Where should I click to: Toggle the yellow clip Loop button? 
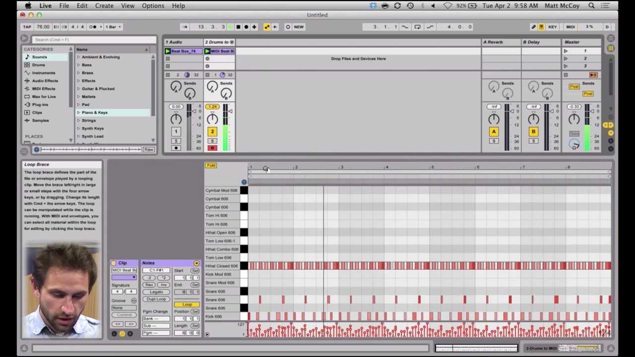[x=187, y=304]
